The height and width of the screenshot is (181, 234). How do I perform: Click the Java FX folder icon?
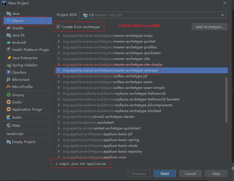pyautogui.click(x=9, y=35)
